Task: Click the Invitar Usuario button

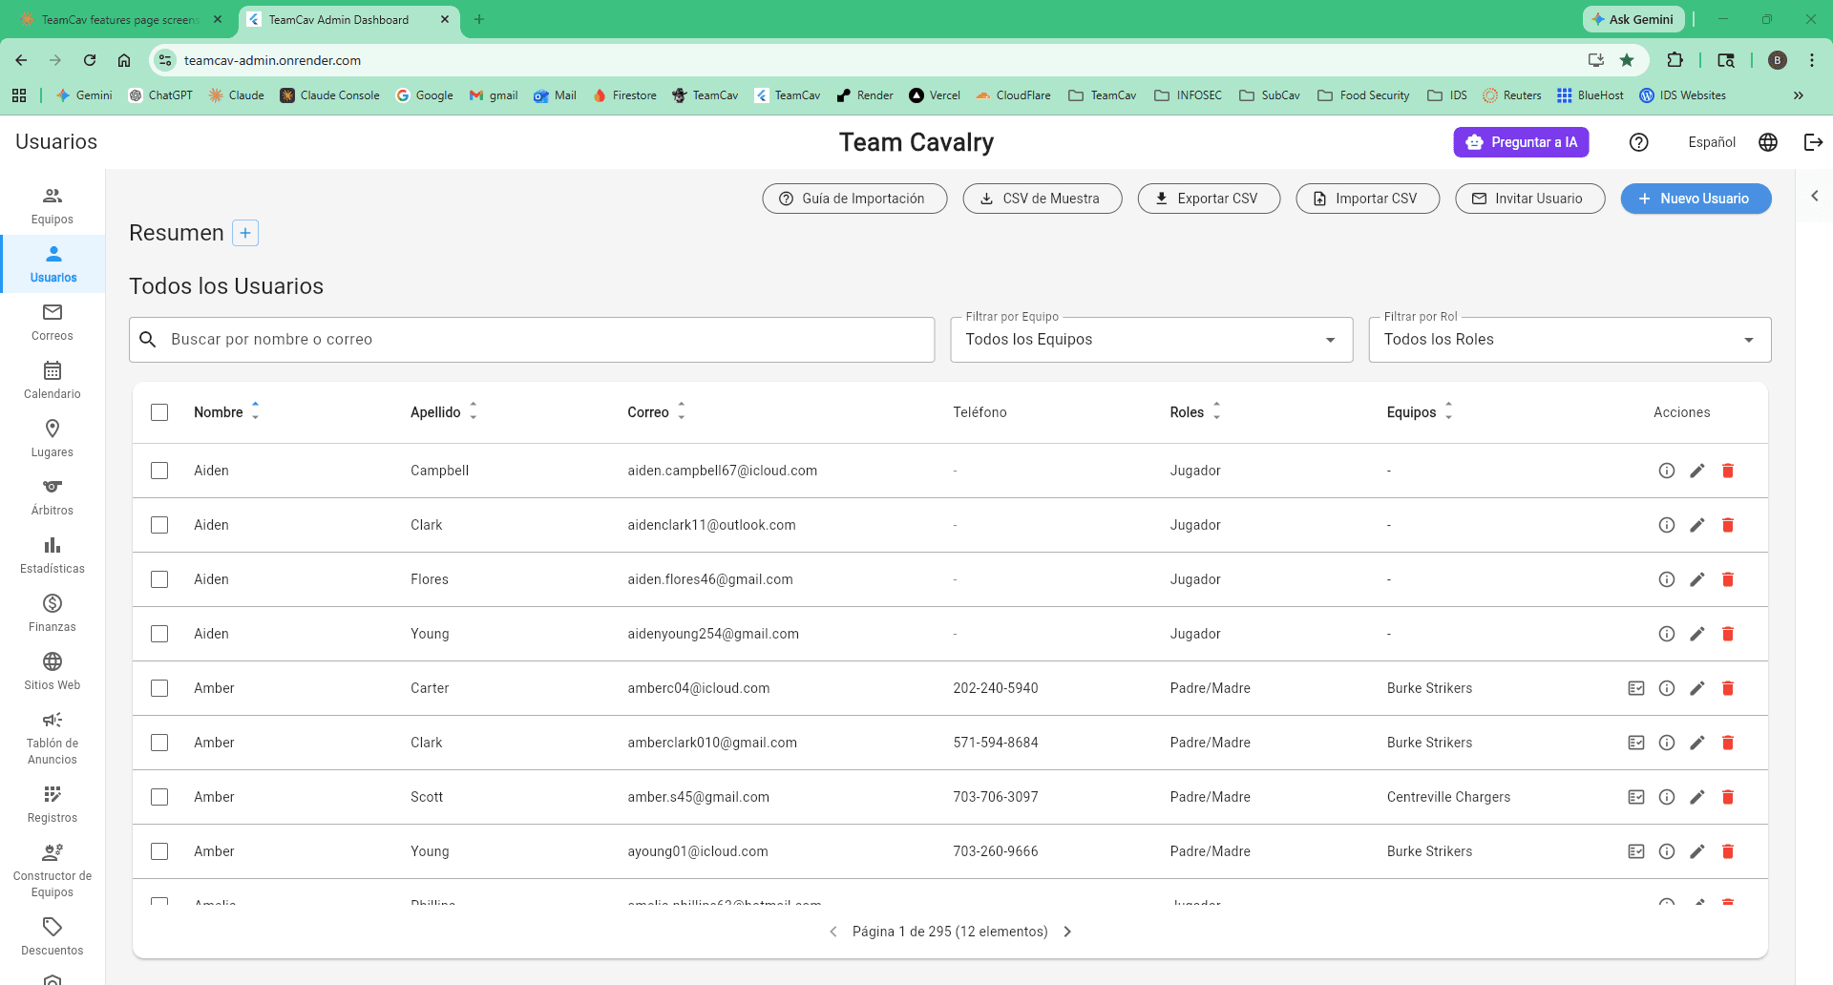Action: click(1529, 199)
